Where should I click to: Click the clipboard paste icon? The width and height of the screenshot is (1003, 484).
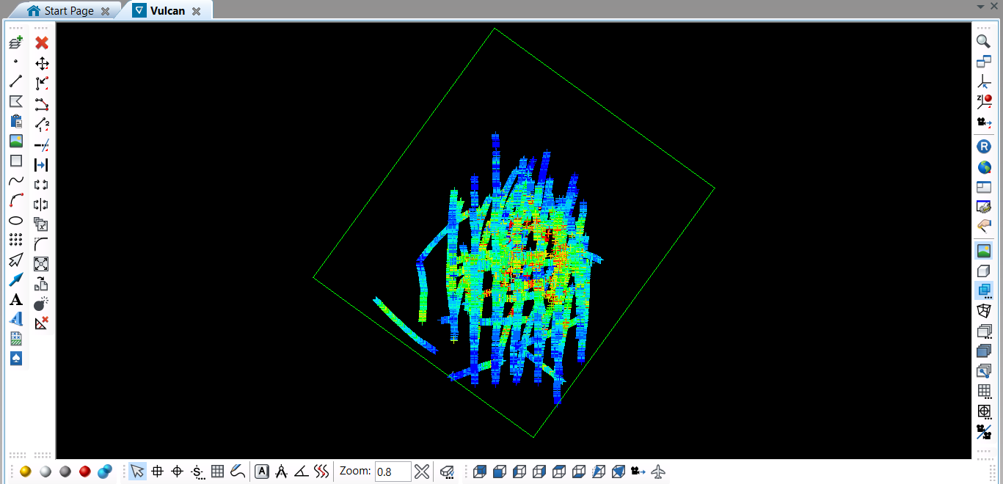pos(16,121)
